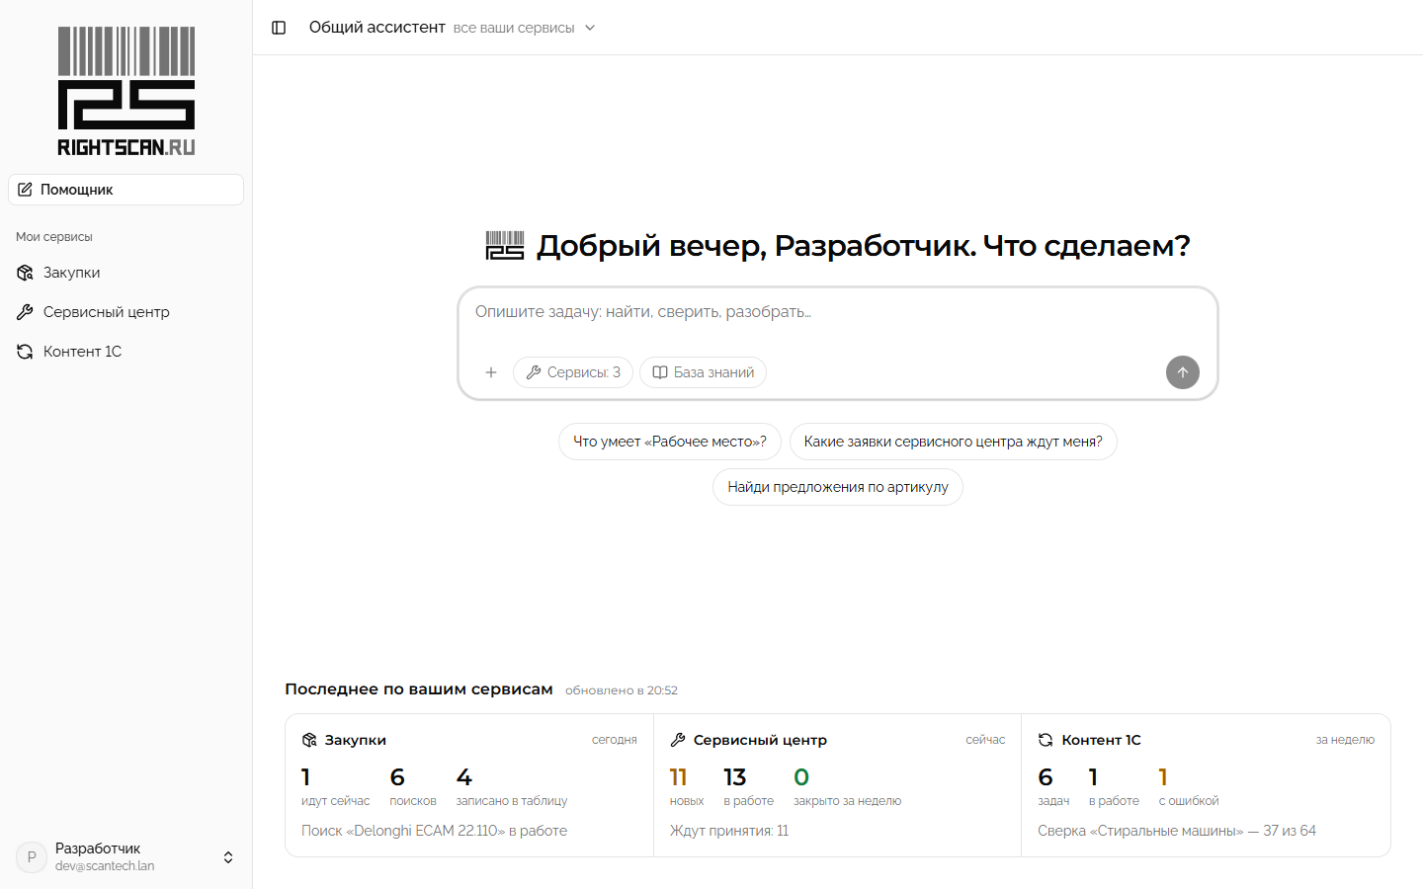The width and height of the screenshot is (1423, 889).
Task: Click the plus attachment icon
Action: (491, 372)
